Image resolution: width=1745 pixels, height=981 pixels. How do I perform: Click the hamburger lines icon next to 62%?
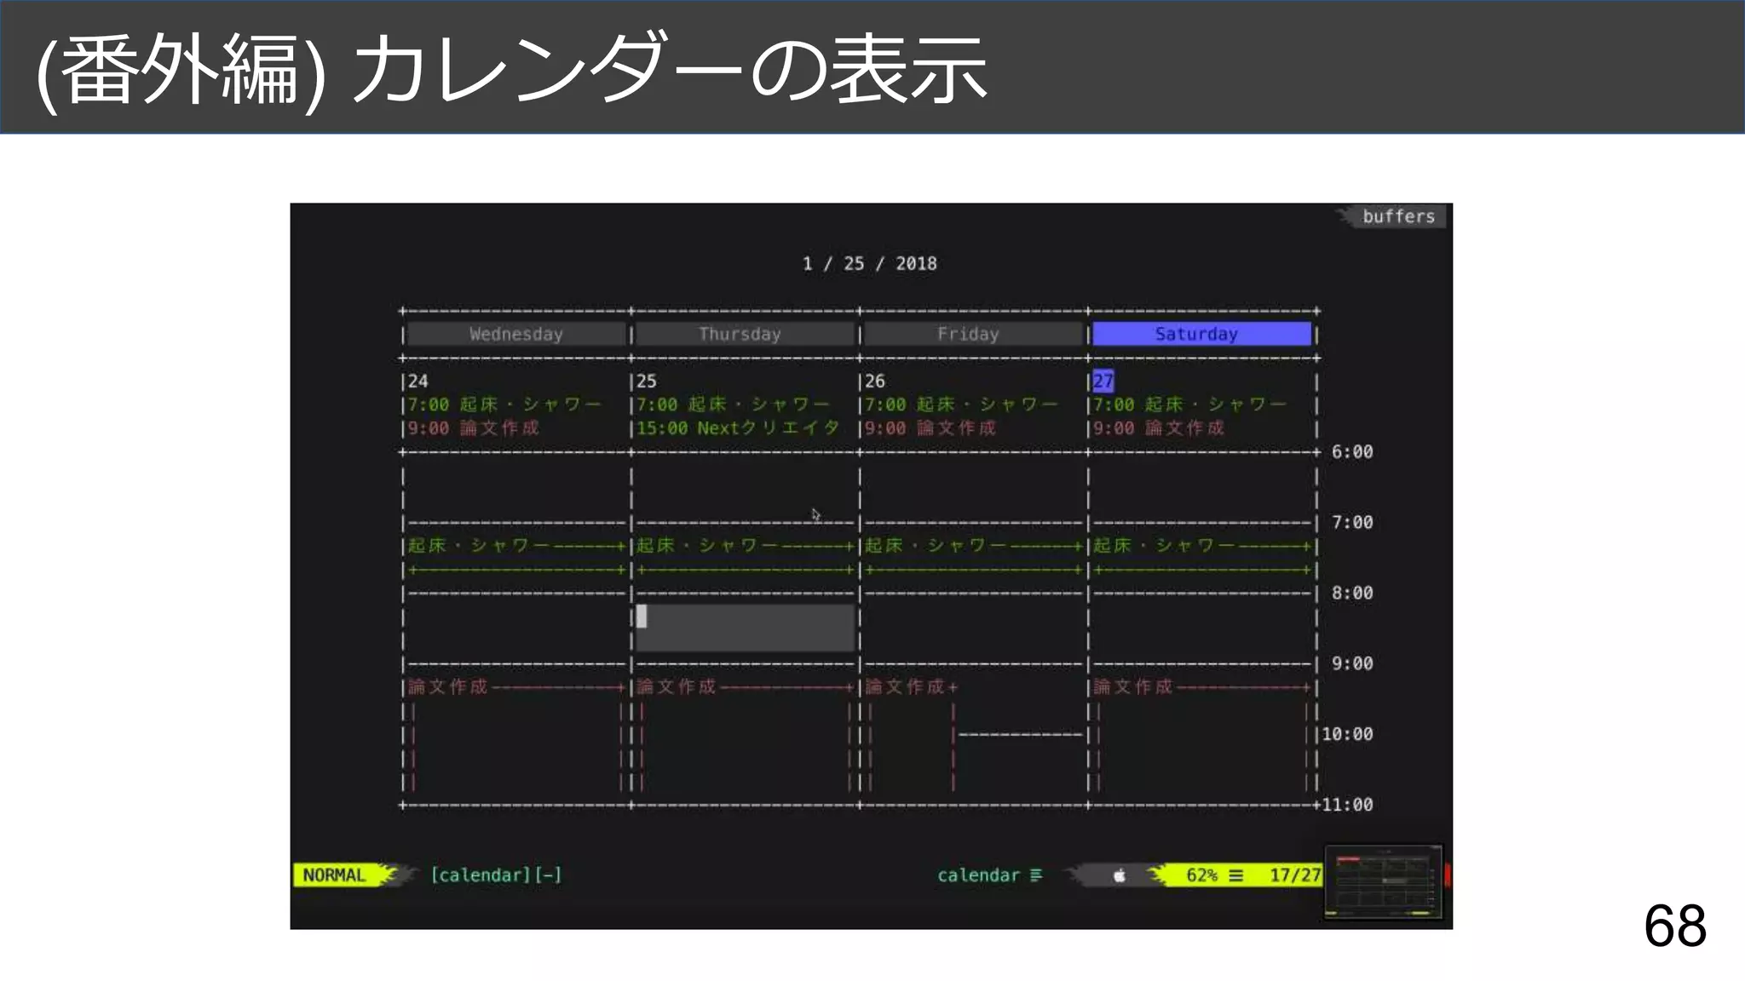coord(1236,875)
